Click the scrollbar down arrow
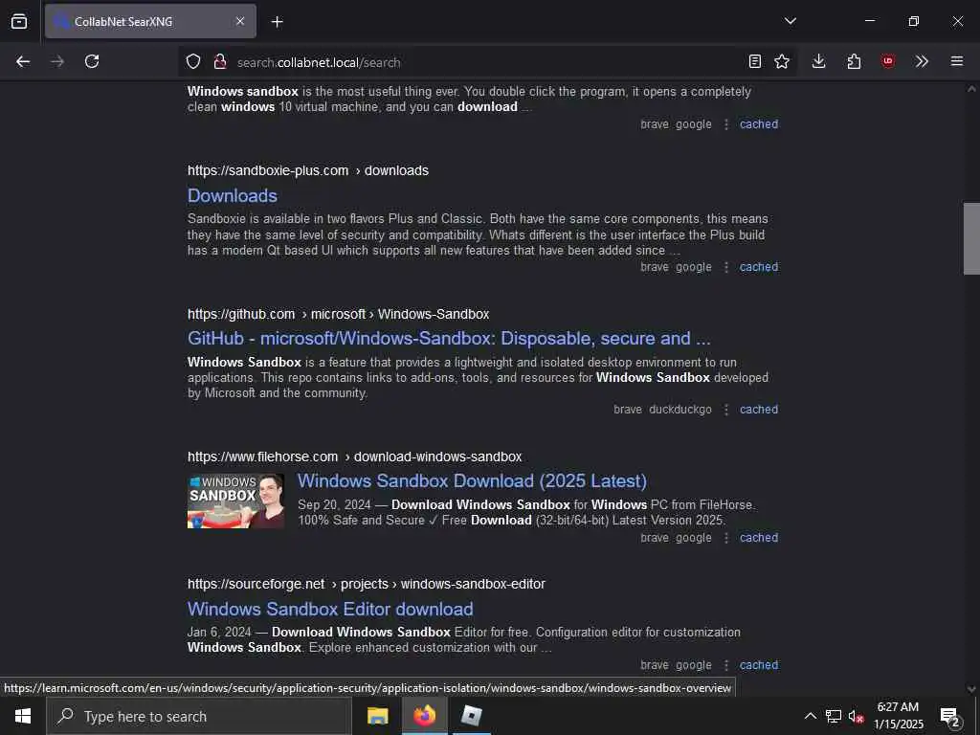This screenshot has width=980, height=735. 971,689
